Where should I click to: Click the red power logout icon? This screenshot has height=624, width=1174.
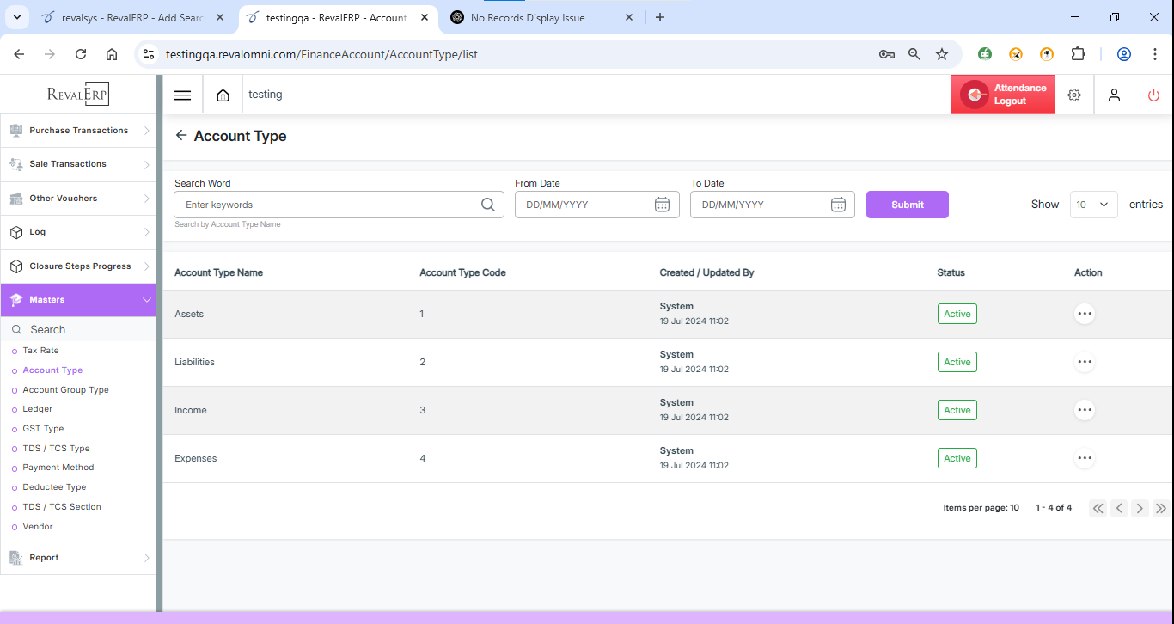point(1153,95)
